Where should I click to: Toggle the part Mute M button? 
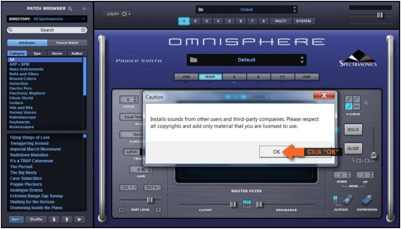coord(122,210)
